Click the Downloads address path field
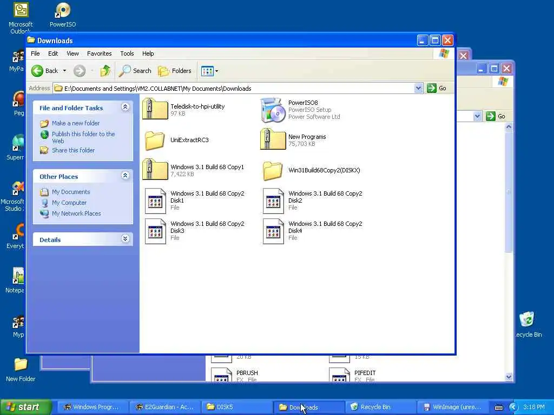554x415 pixels. tap(233, 88)
